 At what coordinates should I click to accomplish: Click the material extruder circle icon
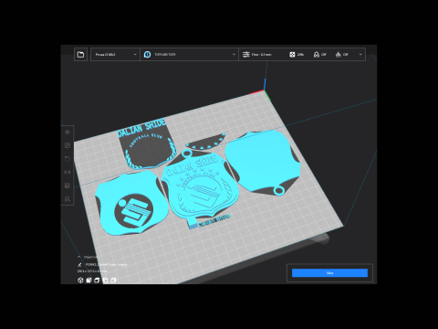click(x=147, y=55)
